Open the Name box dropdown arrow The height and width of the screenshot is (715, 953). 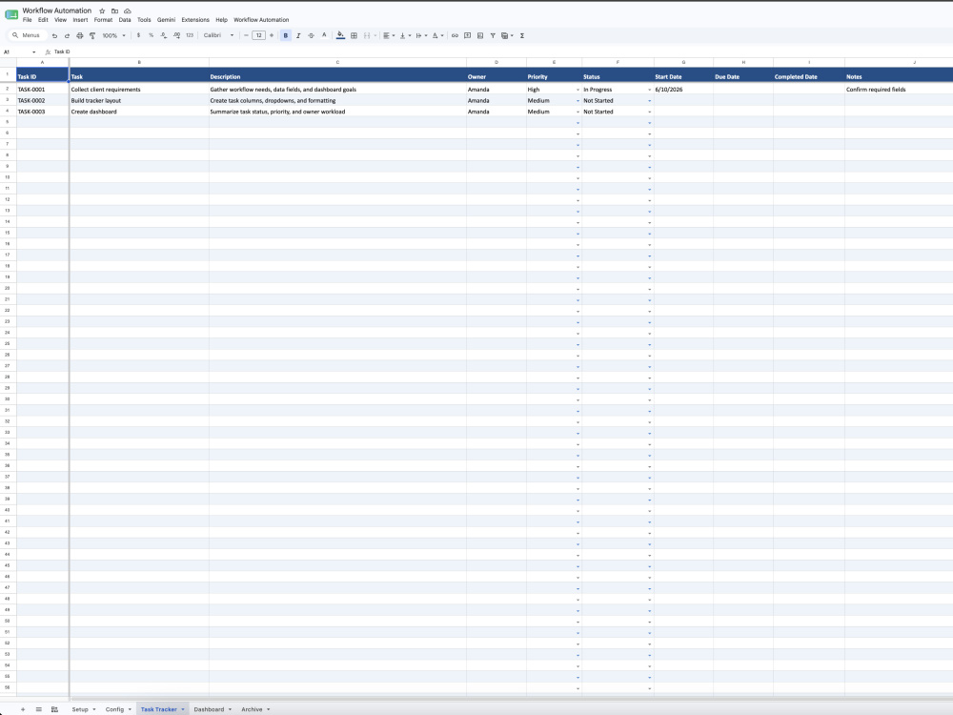coord(34,52)
